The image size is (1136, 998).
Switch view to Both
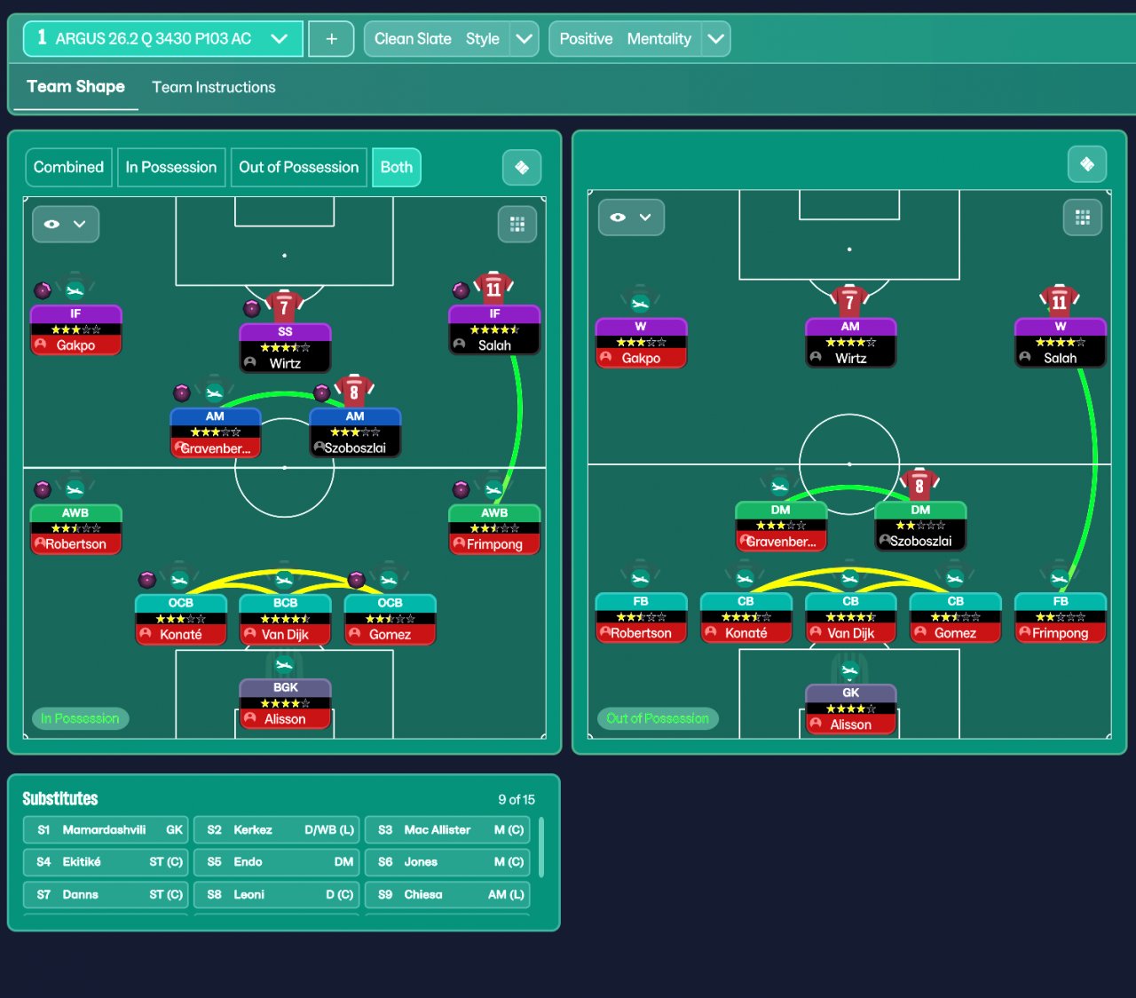coord(397,167)
